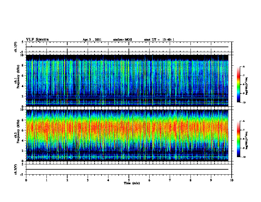Click time axis tick label "6"
The image size is (261, 202).
(x=150, y=180)
